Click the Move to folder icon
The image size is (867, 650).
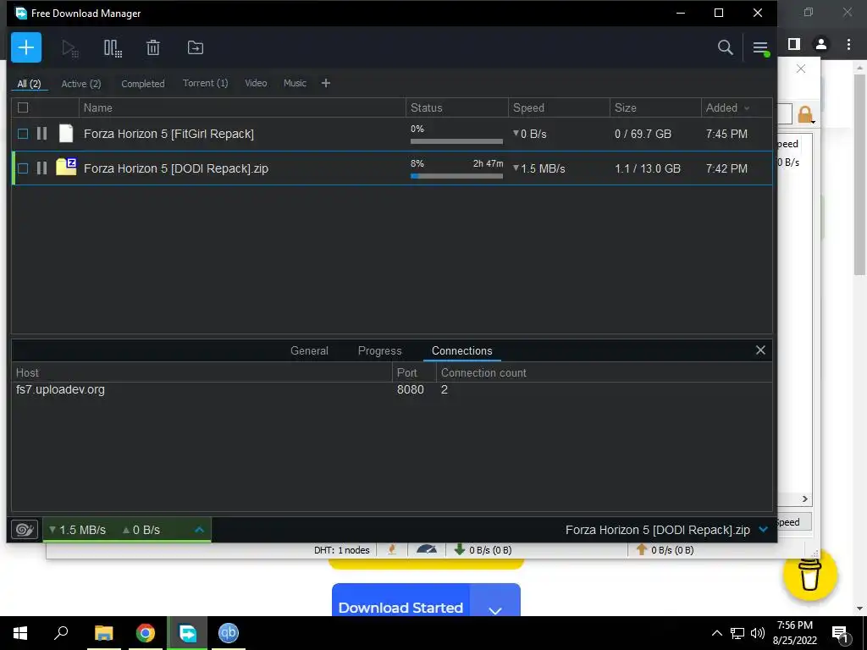coord(196,47)
